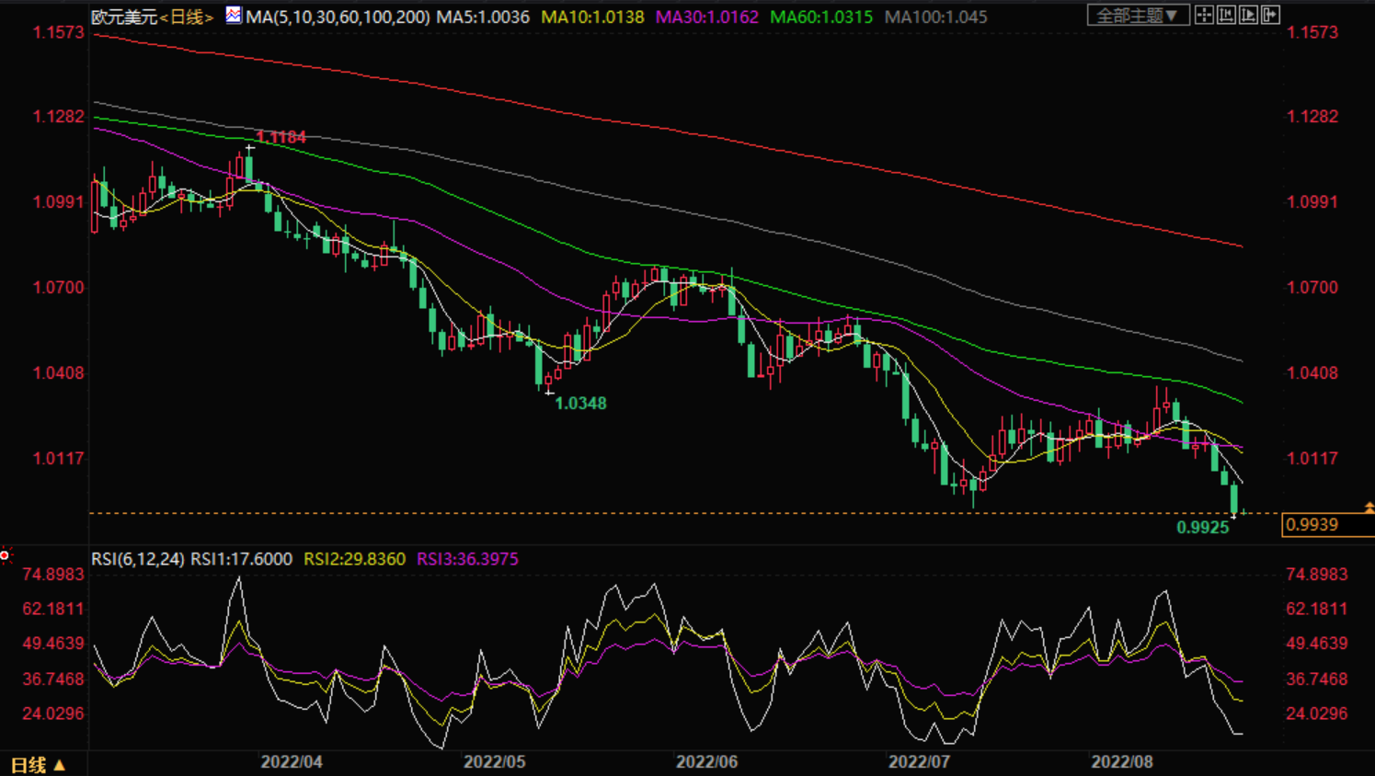Open the 全部主题 dropdown
Viewport: 1375px width, 776px height.
point(1138,15)
